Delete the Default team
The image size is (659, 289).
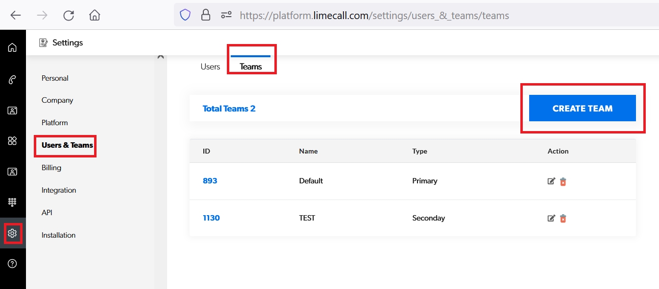563,181
